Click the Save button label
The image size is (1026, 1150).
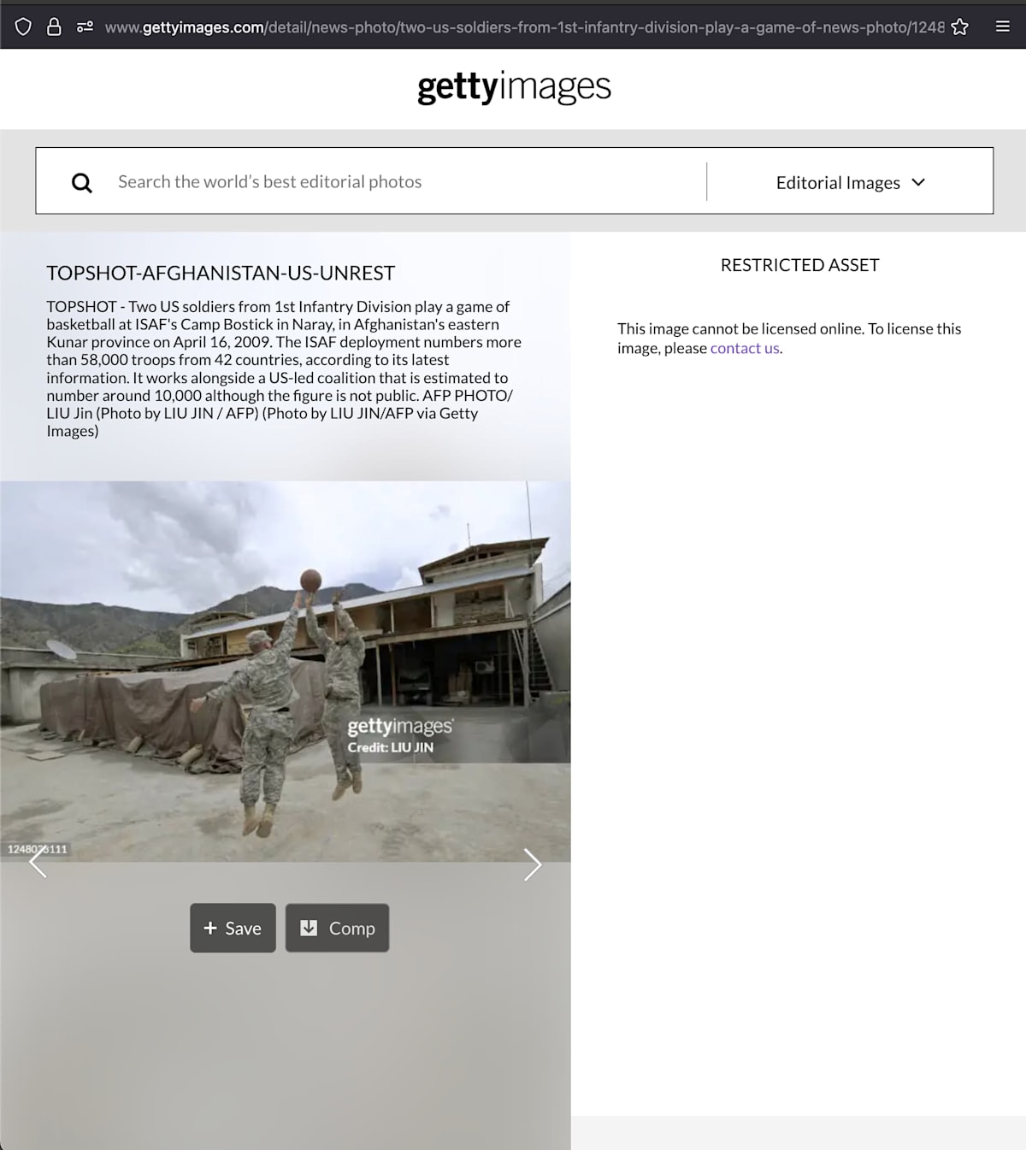click(x=243, y=929)
